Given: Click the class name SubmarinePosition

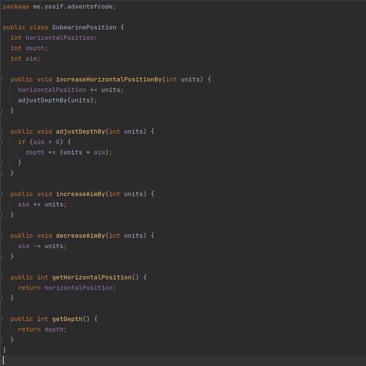Looking at the screenshot, I should (84, 27).
